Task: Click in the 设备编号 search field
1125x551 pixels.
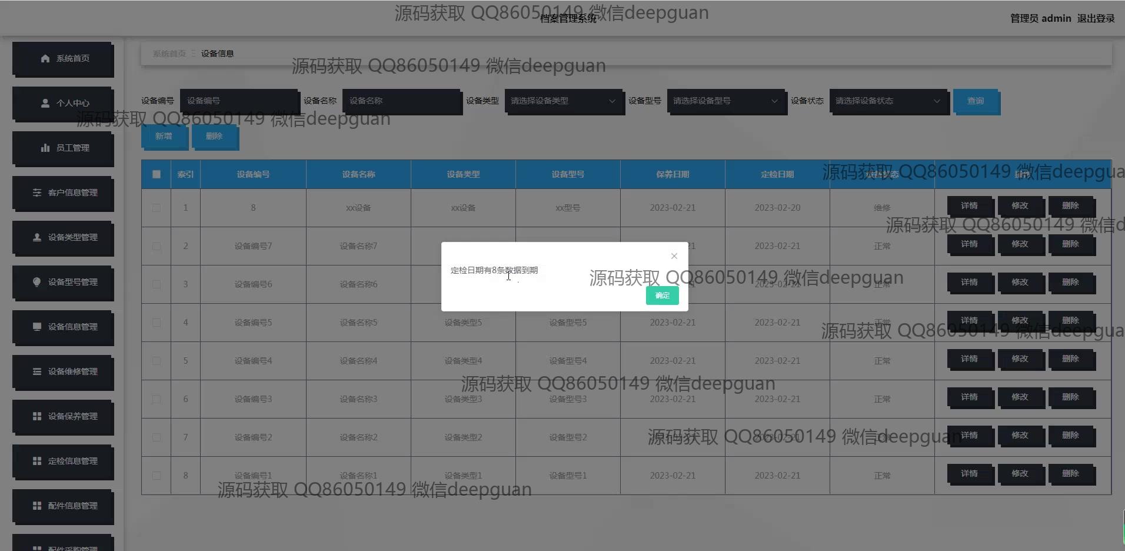Action: pyautogui.click(x=239, y=101)
